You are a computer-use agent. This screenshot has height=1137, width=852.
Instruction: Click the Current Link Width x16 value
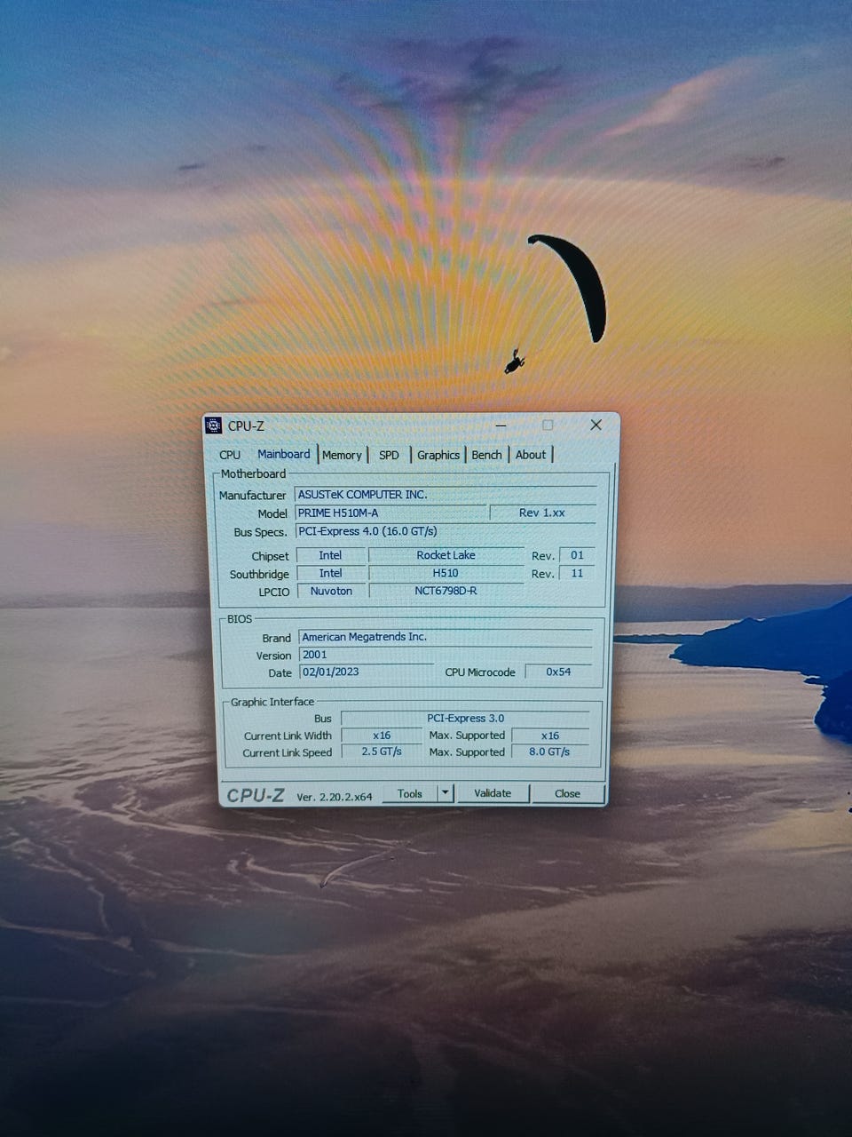[382, 735]
